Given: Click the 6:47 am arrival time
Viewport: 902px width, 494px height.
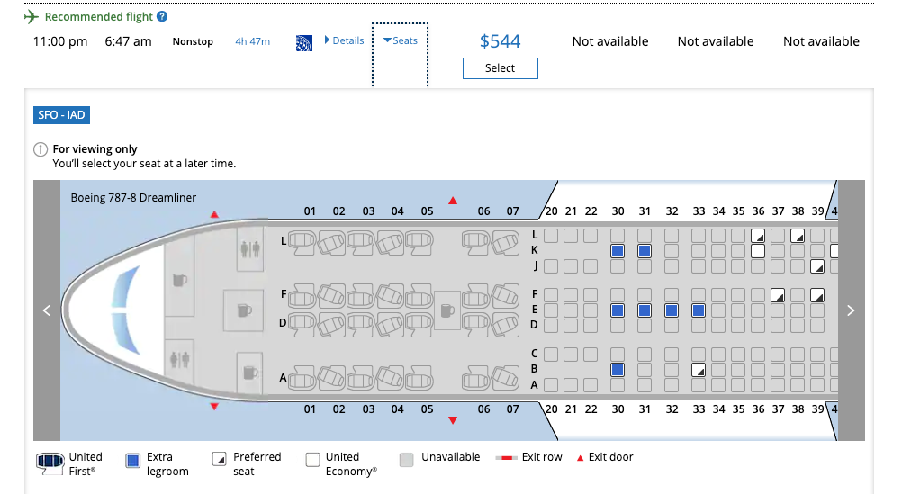Looking at the screenshot, I should [x=129, y=41].
